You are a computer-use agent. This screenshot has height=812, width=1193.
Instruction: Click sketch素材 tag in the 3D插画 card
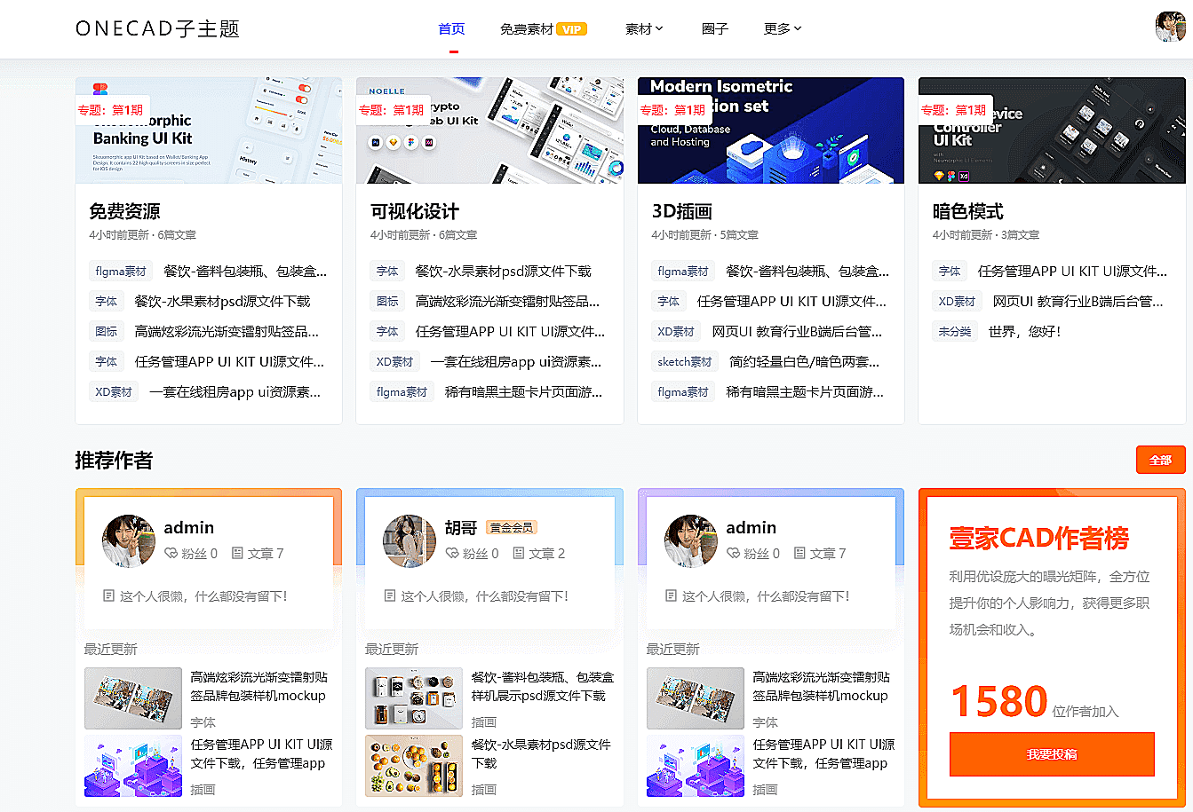click(x=685, y=362)
